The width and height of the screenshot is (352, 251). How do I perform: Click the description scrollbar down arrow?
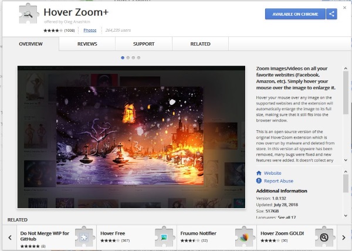click(x=346, y=160)
